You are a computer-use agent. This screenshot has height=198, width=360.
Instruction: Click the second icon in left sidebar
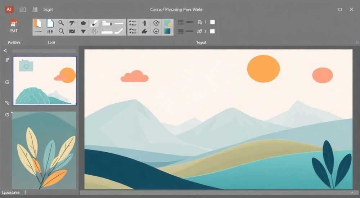point(7,60)
